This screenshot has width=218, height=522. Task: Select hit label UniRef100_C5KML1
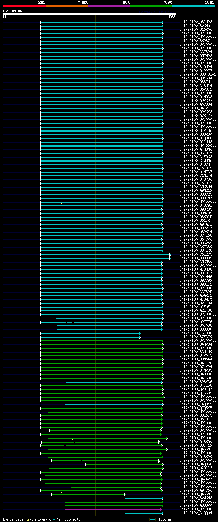(x=196, y=168)
